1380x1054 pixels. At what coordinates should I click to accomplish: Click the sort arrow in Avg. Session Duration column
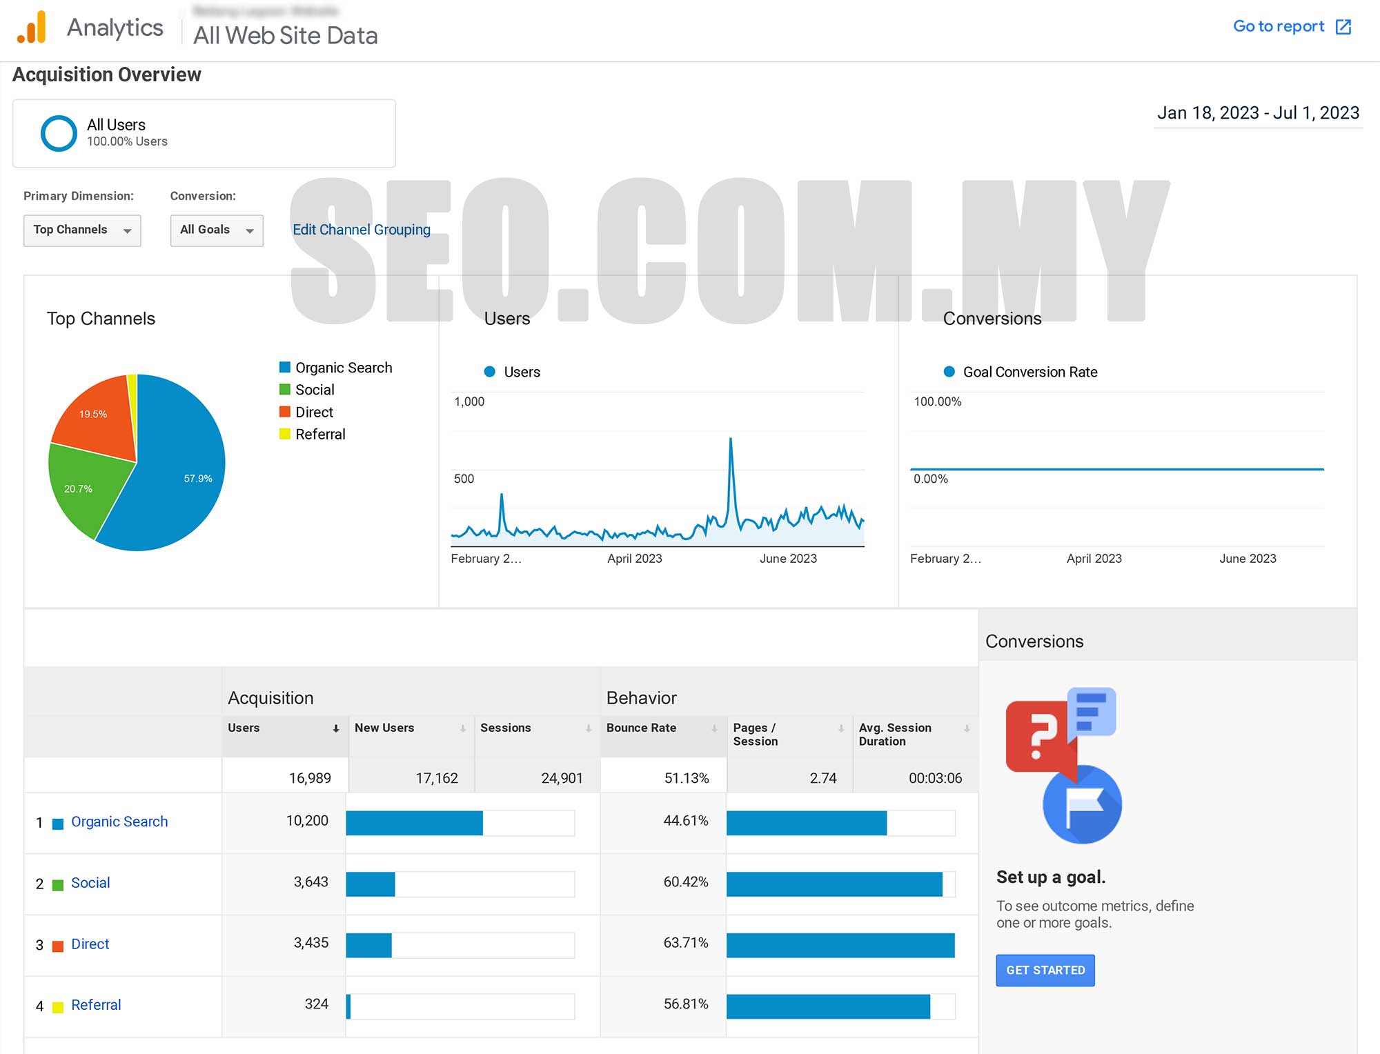coord(967,728)
